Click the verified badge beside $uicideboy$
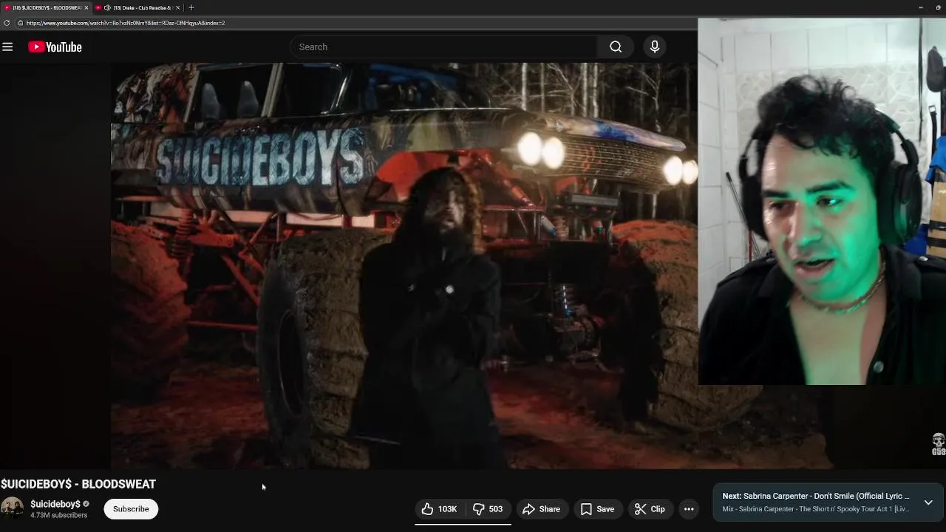Screen dimensions: 946x532 point(86,504)
